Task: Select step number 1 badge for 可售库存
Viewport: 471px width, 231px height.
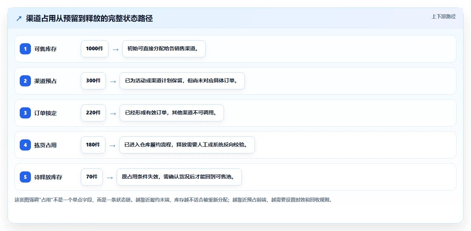Action: coord(25,49)
